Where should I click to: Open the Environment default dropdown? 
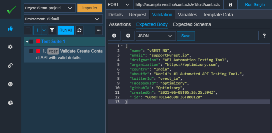tap(63, 19)
